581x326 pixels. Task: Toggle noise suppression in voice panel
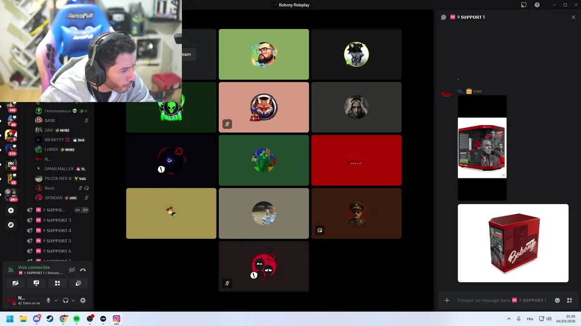click(72, 270)
